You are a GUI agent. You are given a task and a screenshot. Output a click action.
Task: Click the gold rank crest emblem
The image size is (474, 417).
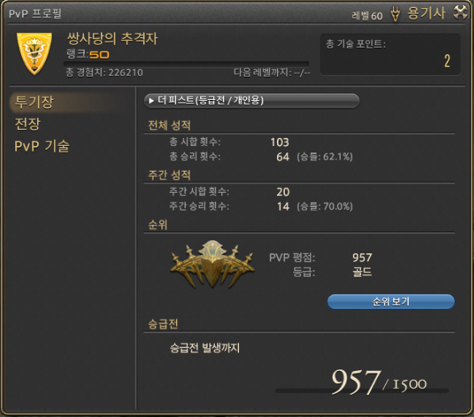click(212, 265)
